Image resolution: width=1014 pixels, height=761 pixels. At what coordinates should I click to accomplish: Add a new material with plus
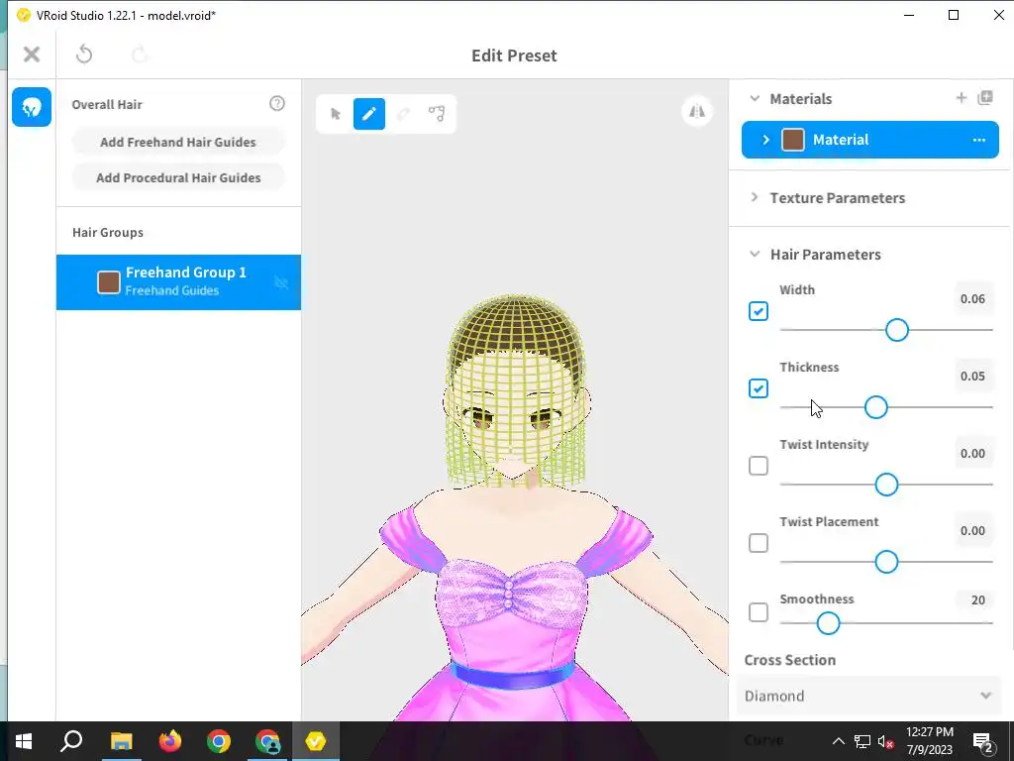961,98
